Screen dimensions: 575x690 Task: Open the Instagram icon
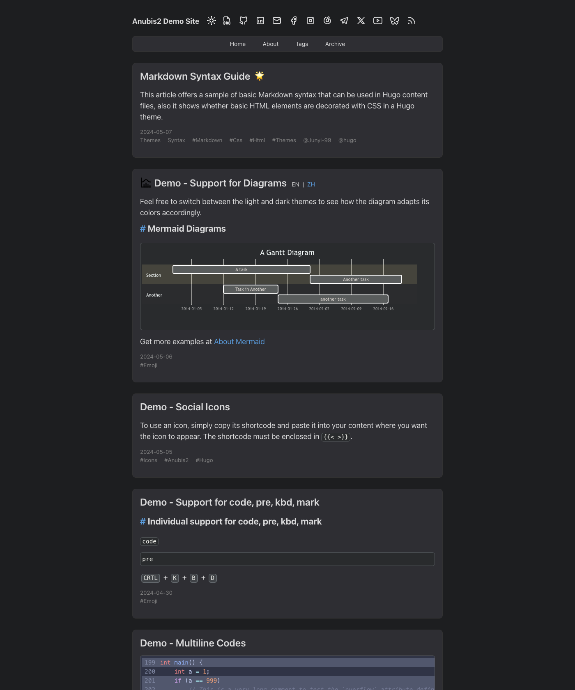310,21
